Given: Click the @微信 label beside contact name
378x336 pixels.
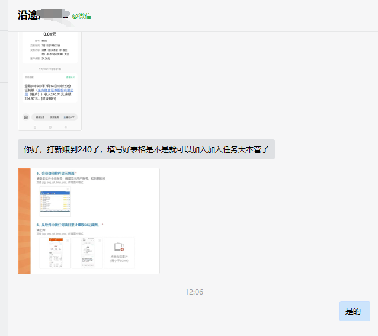Looking at the screenshot, I should coord(82,16).
